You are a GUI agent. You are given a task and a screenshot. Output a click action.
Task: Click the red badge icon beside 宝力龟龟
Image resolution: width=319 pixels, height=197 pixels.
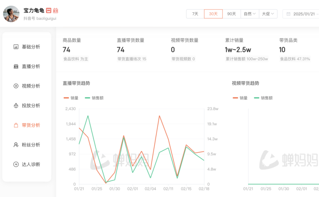click(49, 11)
